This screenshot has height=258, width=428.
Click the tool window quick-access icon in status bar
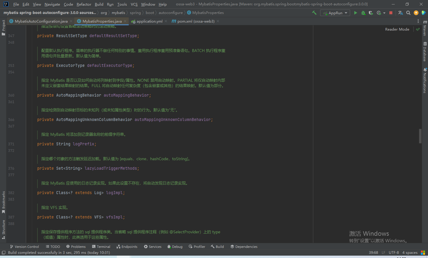4,253
